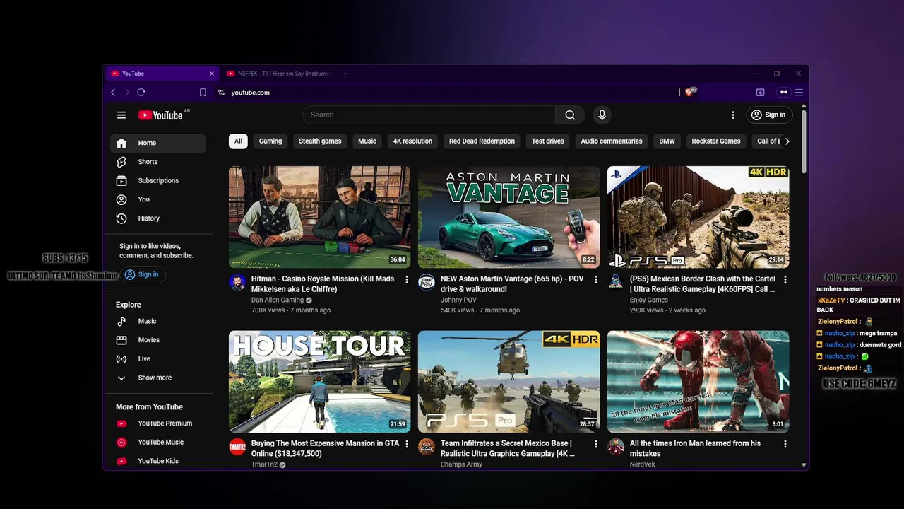This screenshot has height=509, width=904.
Task: Select the All filter chip
Action: click(238, 141)
